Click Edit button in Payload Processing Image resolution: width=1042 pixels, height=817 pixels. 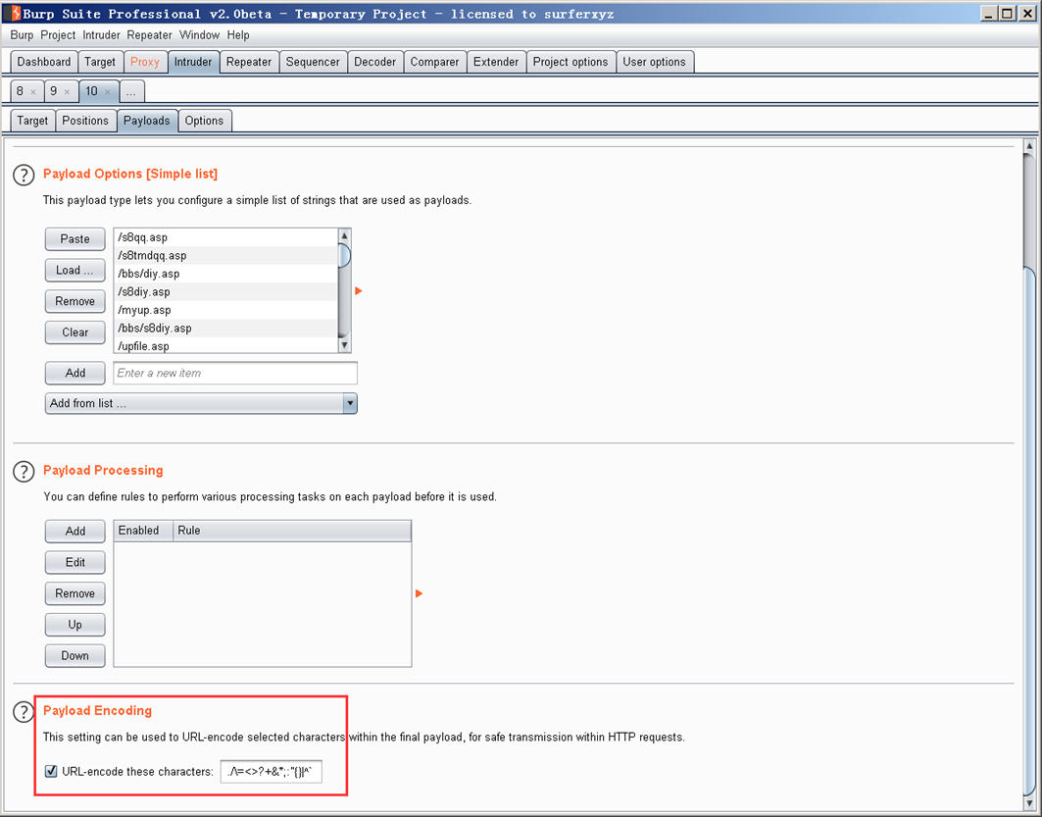click(75, 562)
